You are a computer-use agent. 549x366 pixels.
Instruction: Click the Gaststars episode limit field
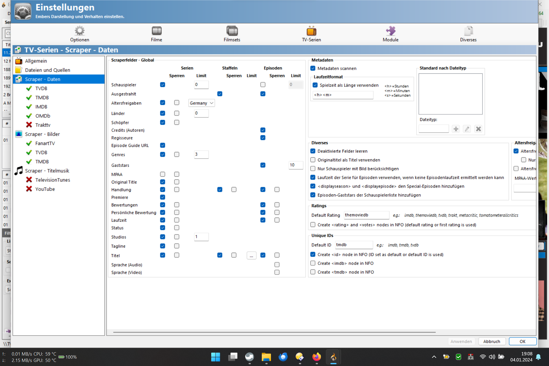pyautogui.click(x=296, y=165)
